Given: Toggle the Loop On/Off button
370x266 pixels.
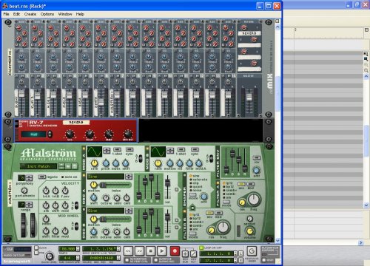Looking at the screenshot, I should click(201, 248).
